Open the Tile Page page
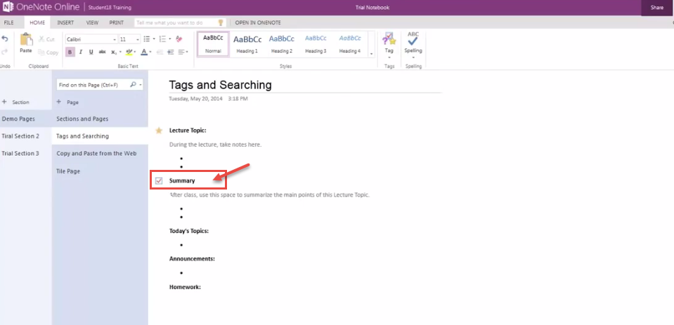Image resolution: width=674 pixels, height=325 pixels. point(101,171)
